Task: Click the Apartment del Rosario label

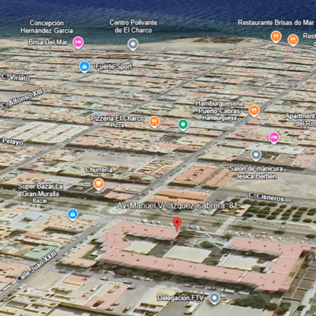Action: pos(300,120)
